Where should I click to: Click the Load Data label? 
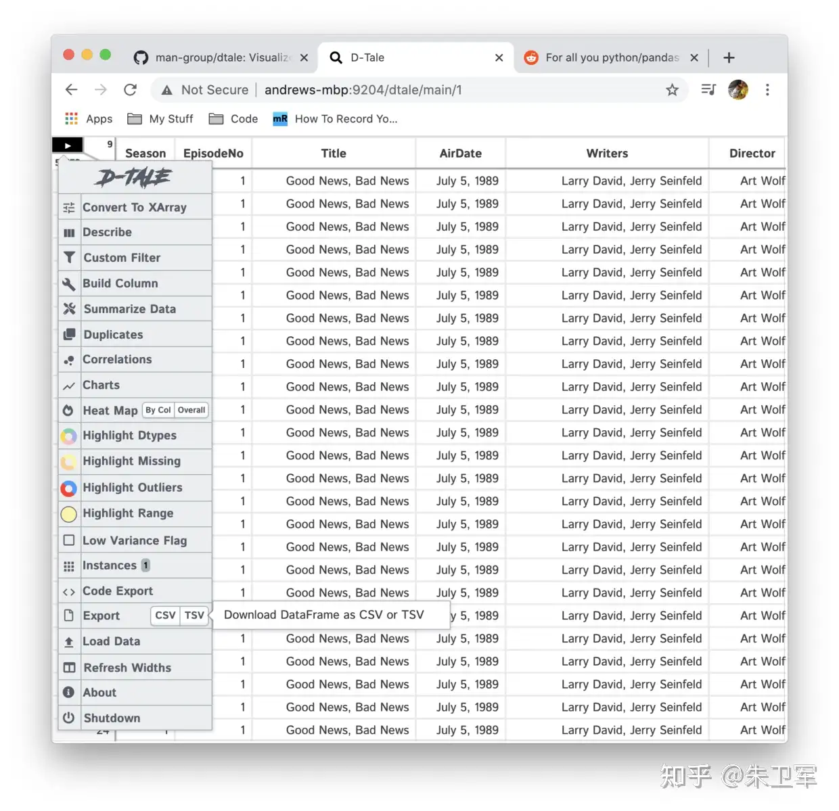[x=111, y=641]
